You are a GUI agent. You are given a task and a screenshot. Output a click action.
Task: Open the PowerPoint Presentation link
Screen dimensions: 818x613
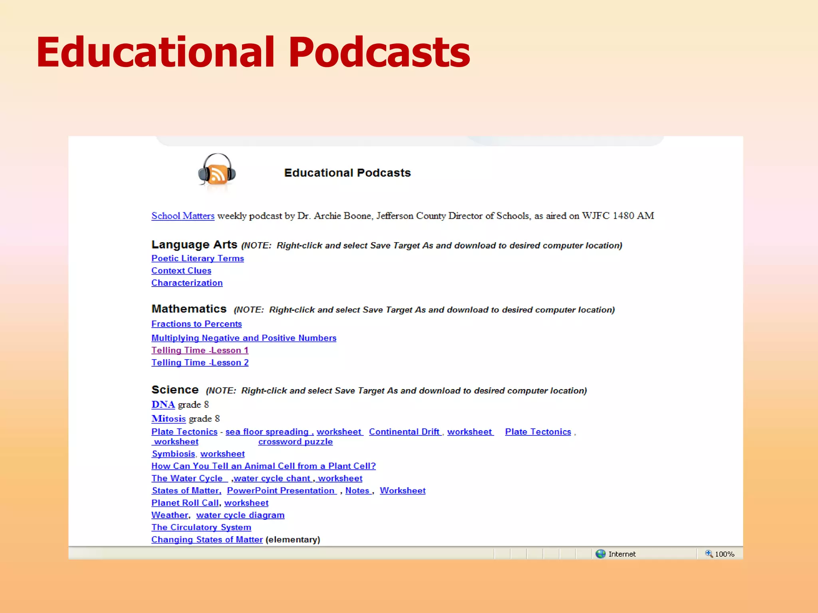pos(282,491)
